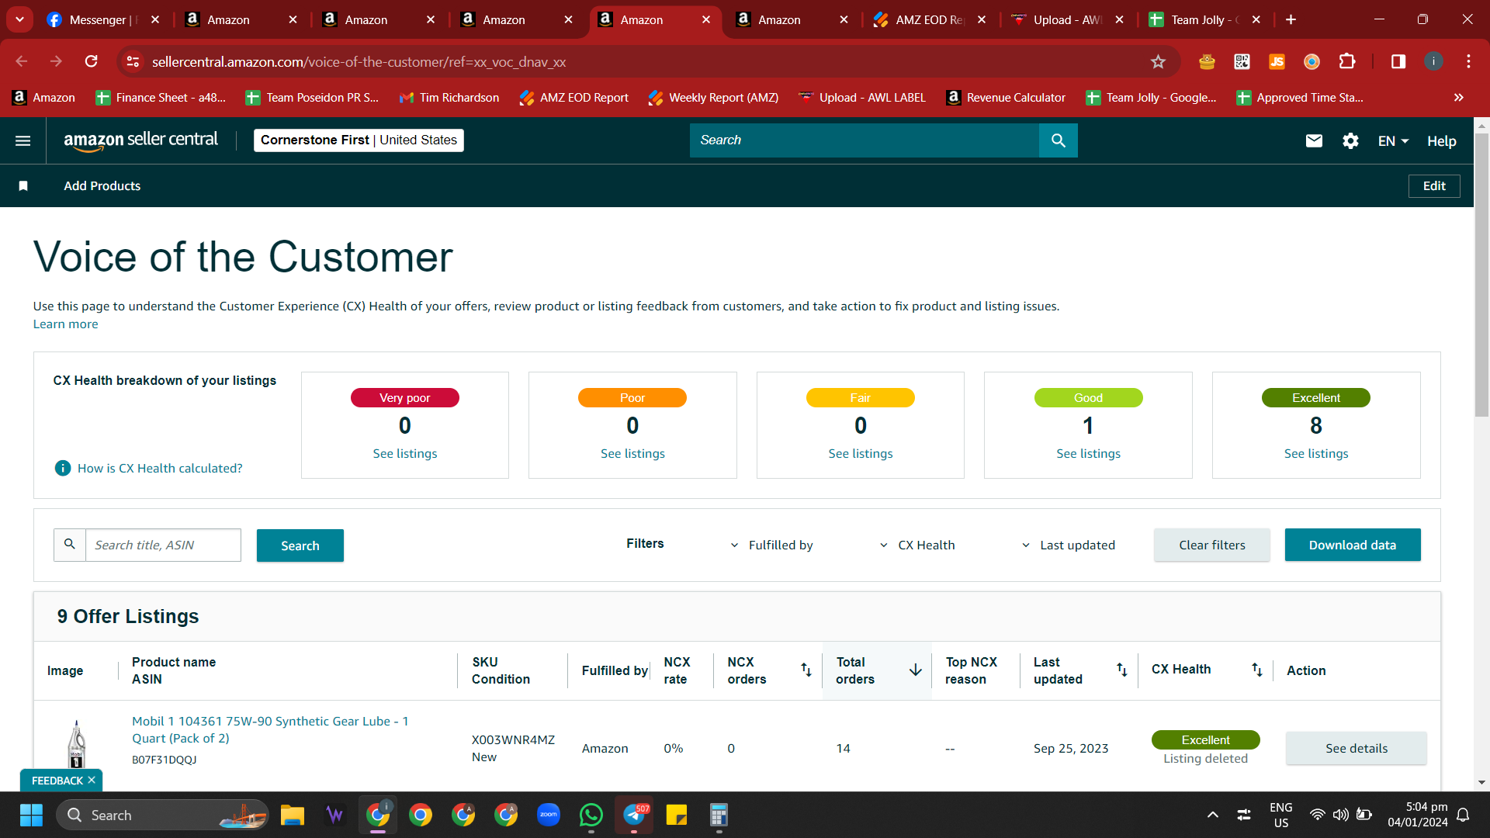
Task: Click the Mobil 1 product thumbnail image
Action: click(76, 745)
